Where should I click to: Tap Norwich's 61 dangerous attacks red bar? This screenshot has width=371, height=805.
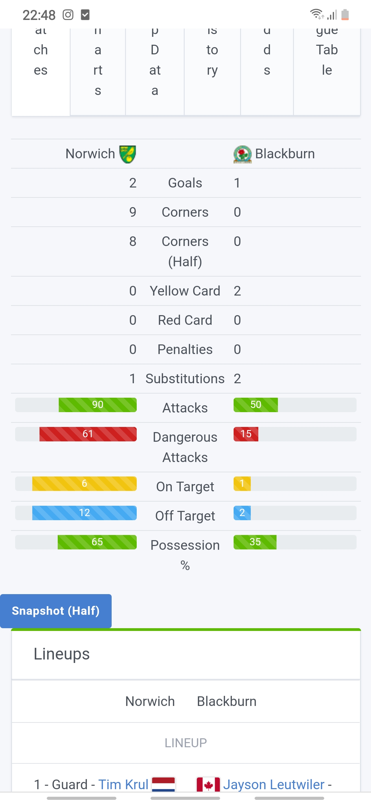click(88, 434)
